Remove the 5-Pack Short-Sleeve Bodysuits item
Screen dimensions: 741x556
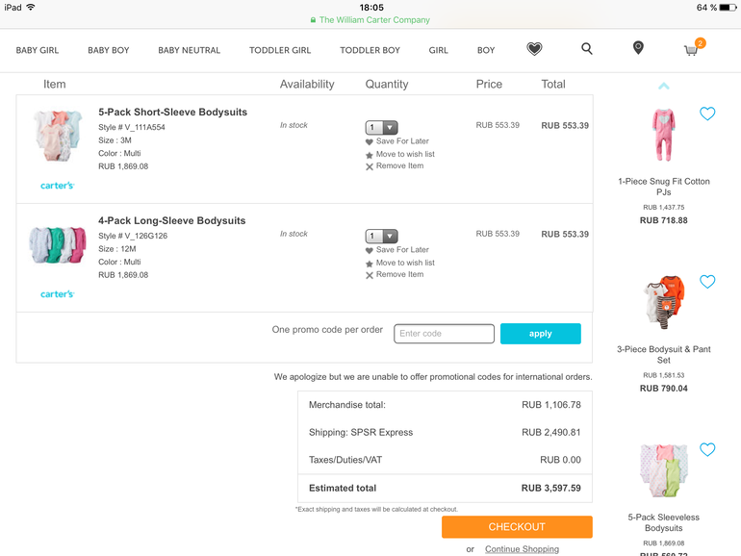[x=399, y=166]
